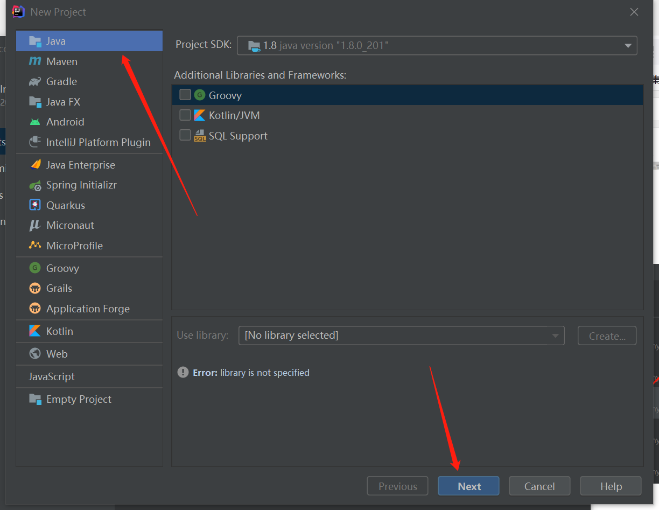Viewport: 659px width, 510px height.
Task: Select IntelliJ Platform Plugin entry
Action: pyautogui.click(x=89, y=142)
